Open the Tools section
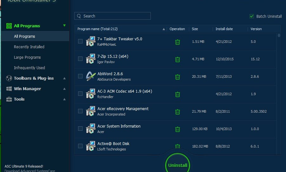The width and height of the screenshot is (286, 172). point(19,99)
